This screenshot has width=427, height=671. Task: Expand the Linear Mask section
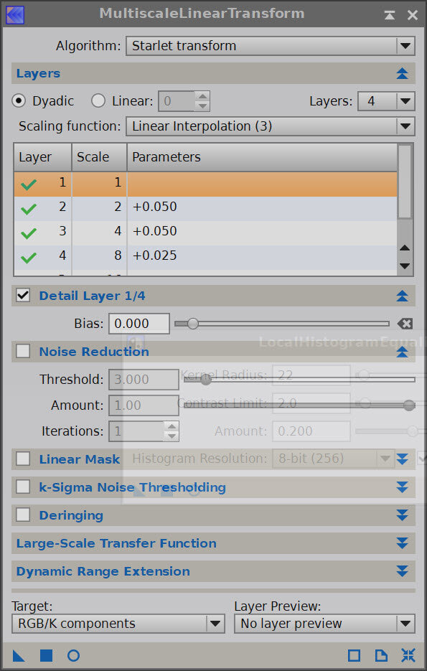pos(402,459)
